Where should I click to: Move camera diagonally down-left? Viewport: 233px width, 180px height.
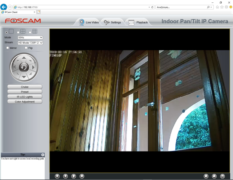[18, 74]
